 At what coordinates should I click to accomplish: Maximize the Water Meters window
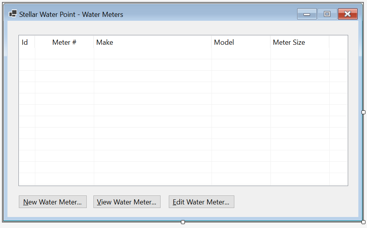[x=327, y=14]
